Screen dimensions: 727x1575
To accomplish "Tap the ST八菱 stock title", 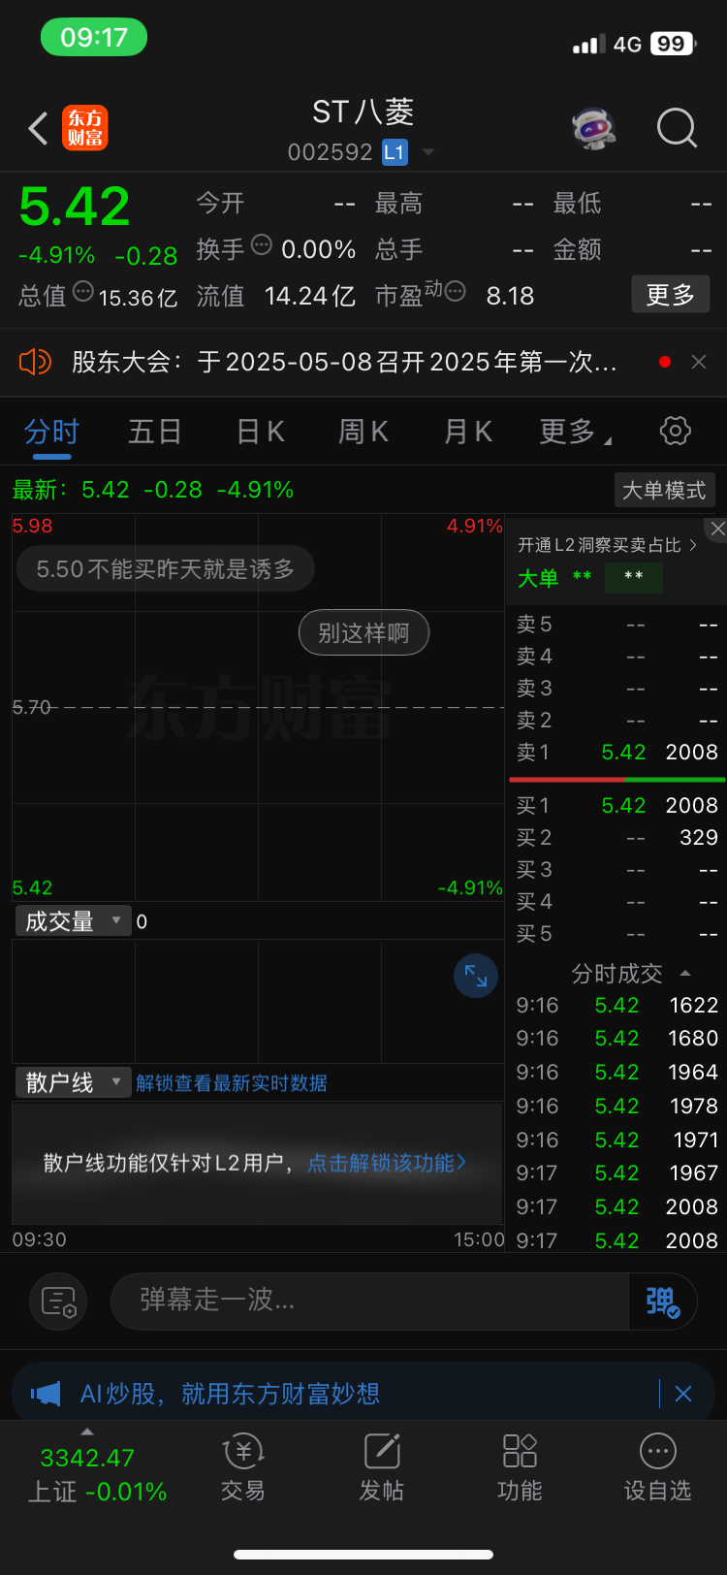I will [363, 112].
